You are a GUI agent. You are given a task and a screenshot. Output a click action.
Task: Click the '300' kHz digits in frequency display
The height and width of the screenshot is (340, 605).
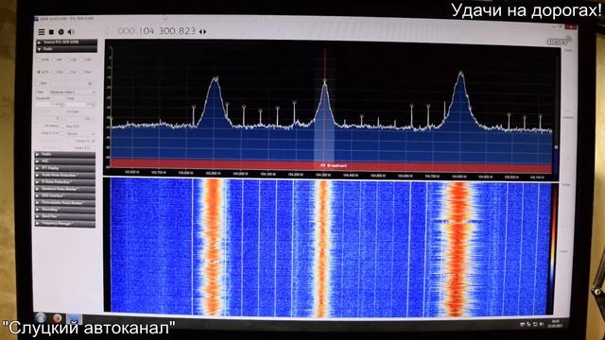click(x=166, y=31)
